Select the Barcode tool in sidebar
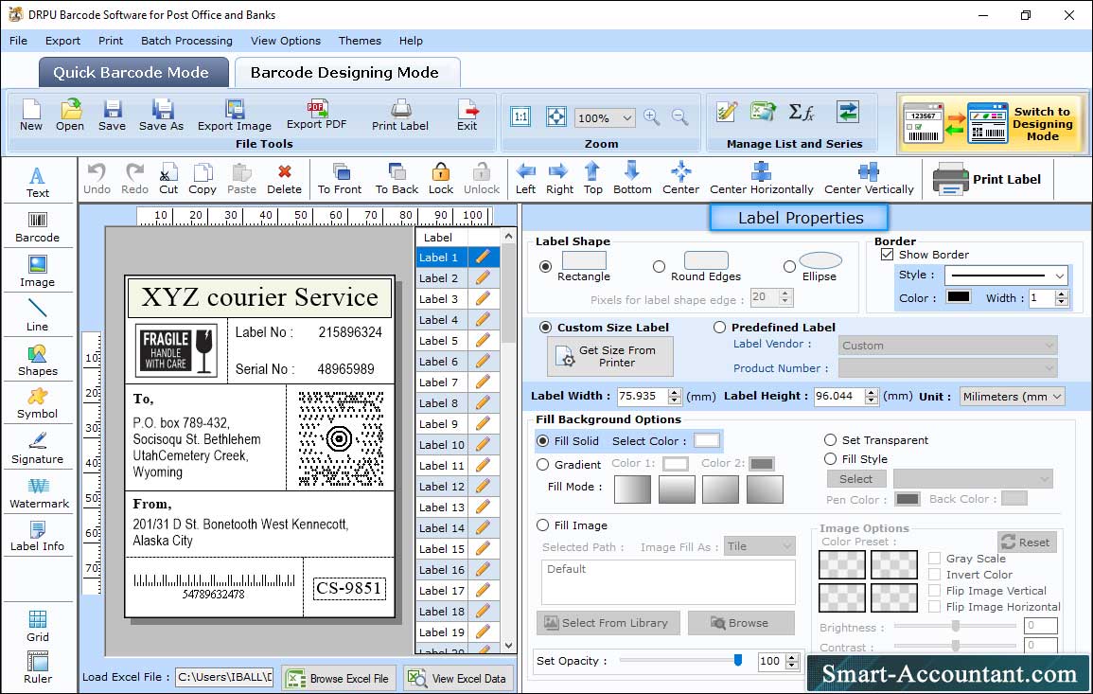Image resolution: width=1093 pixels, height=694 pixels. click(x=38, y=227)
